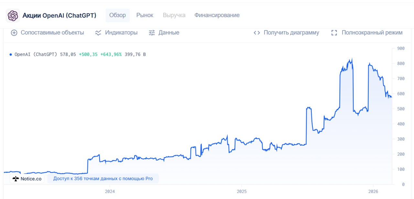
Task: Select the Выручка tab
Action: [x=174, y=15]
